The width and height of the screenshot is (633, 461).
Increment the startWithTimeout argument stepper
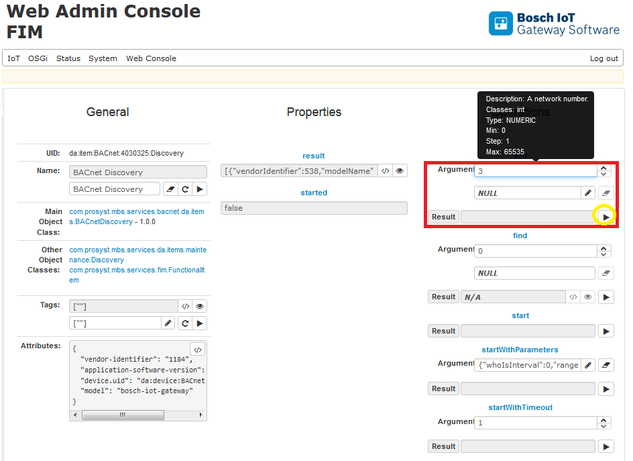[605, 419]
